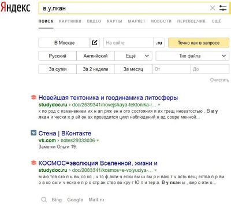Switch to the Видео tab
The image size is (231, 210).
pyautogui.click(x=94, y=21)
